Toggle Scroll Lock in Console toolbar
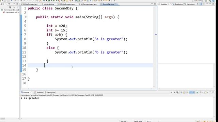The image size is (218, 122). click(184, 93)
